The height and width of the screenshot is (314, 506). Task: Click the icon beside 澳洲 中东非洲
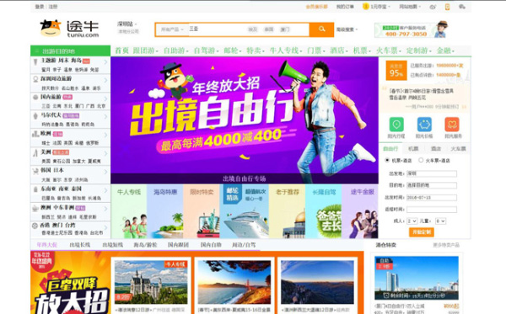(35, 209)
